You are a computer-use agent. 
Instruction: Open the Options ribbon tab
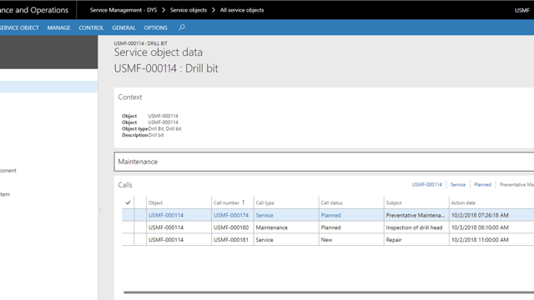[155, 27]
